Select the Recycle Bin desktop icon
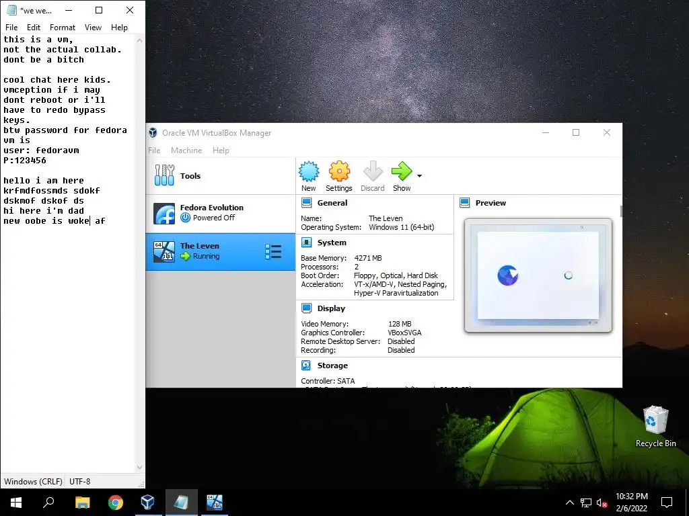689x516 pixels. (x=655, y=426)
